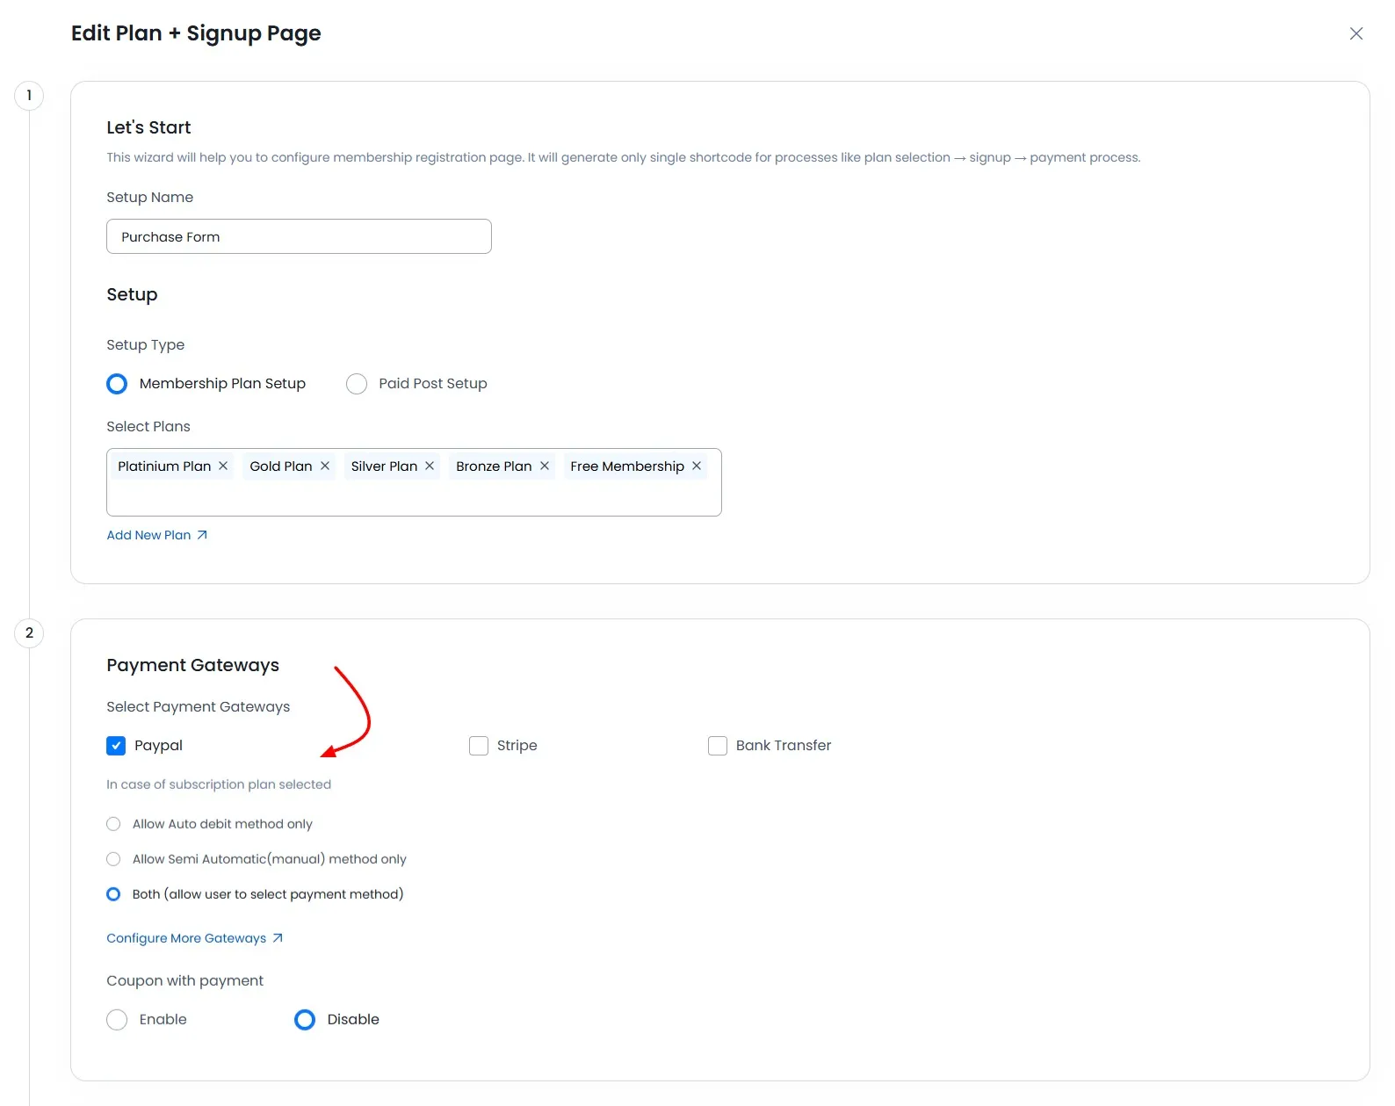Click the Setup Name input containing Purchase Form
1395x1106 pixels.
click(298, 236)
